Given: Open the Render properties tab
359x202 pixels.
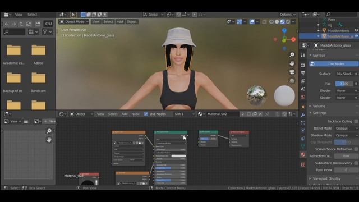Looking at the screenshot, I should pyautogui.click(x=303, y=65).
